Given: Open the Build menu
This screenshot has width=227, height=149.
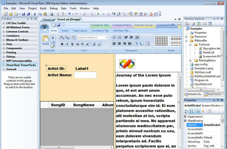Looking at the screenshot, I should coord(43,8).
